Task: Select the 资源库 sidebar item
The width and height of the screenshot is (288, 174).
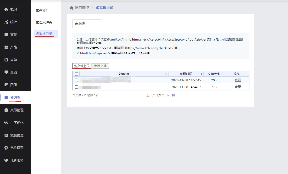Action: pyautogui.click(x=15, y=97)
